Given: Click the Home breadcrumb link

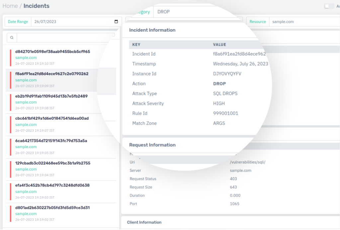Looking at the screenshot, I should click(10, 6).
